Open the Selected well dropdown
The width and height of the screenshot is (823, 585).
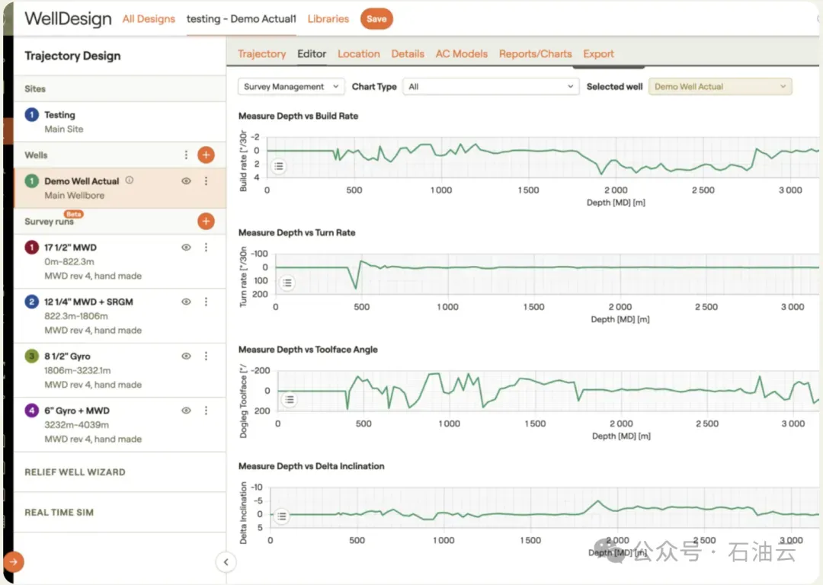(720, 87)
